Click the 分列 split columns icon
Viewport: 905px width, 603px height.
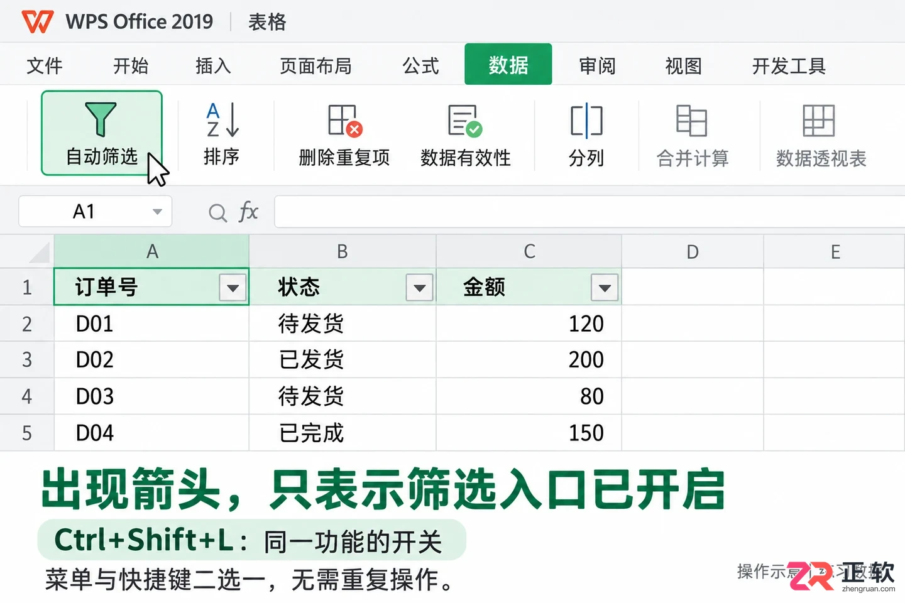coord(586,120)
